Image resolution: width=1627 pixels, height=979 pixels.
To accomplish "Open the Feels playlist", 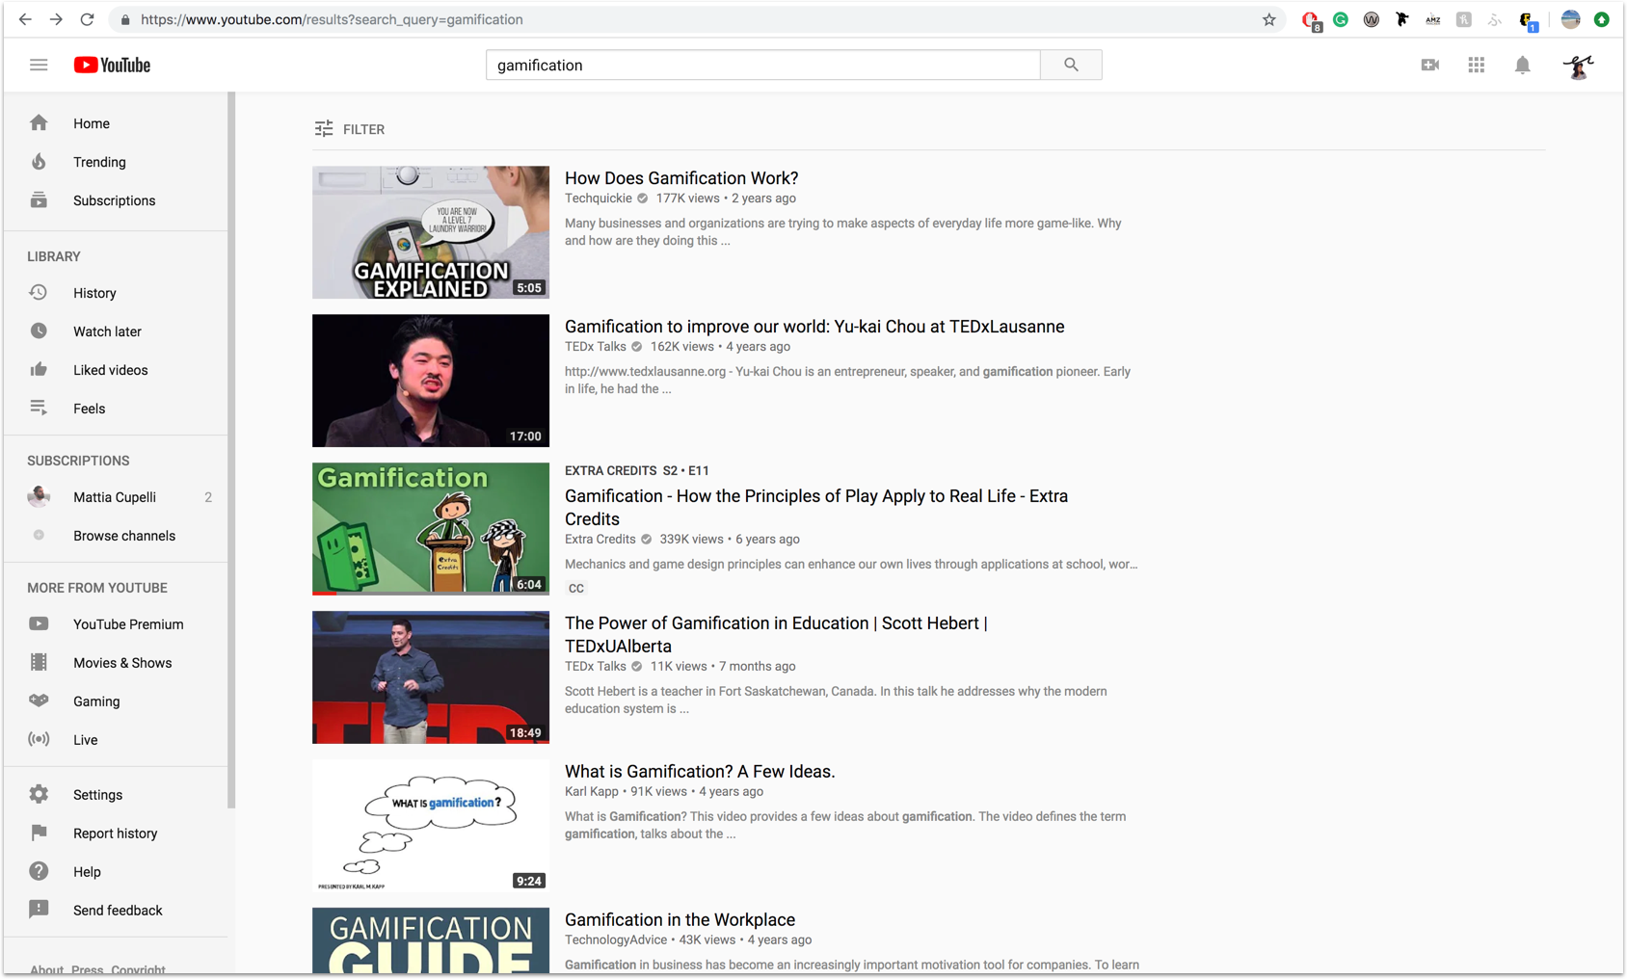I will point(116,409).
